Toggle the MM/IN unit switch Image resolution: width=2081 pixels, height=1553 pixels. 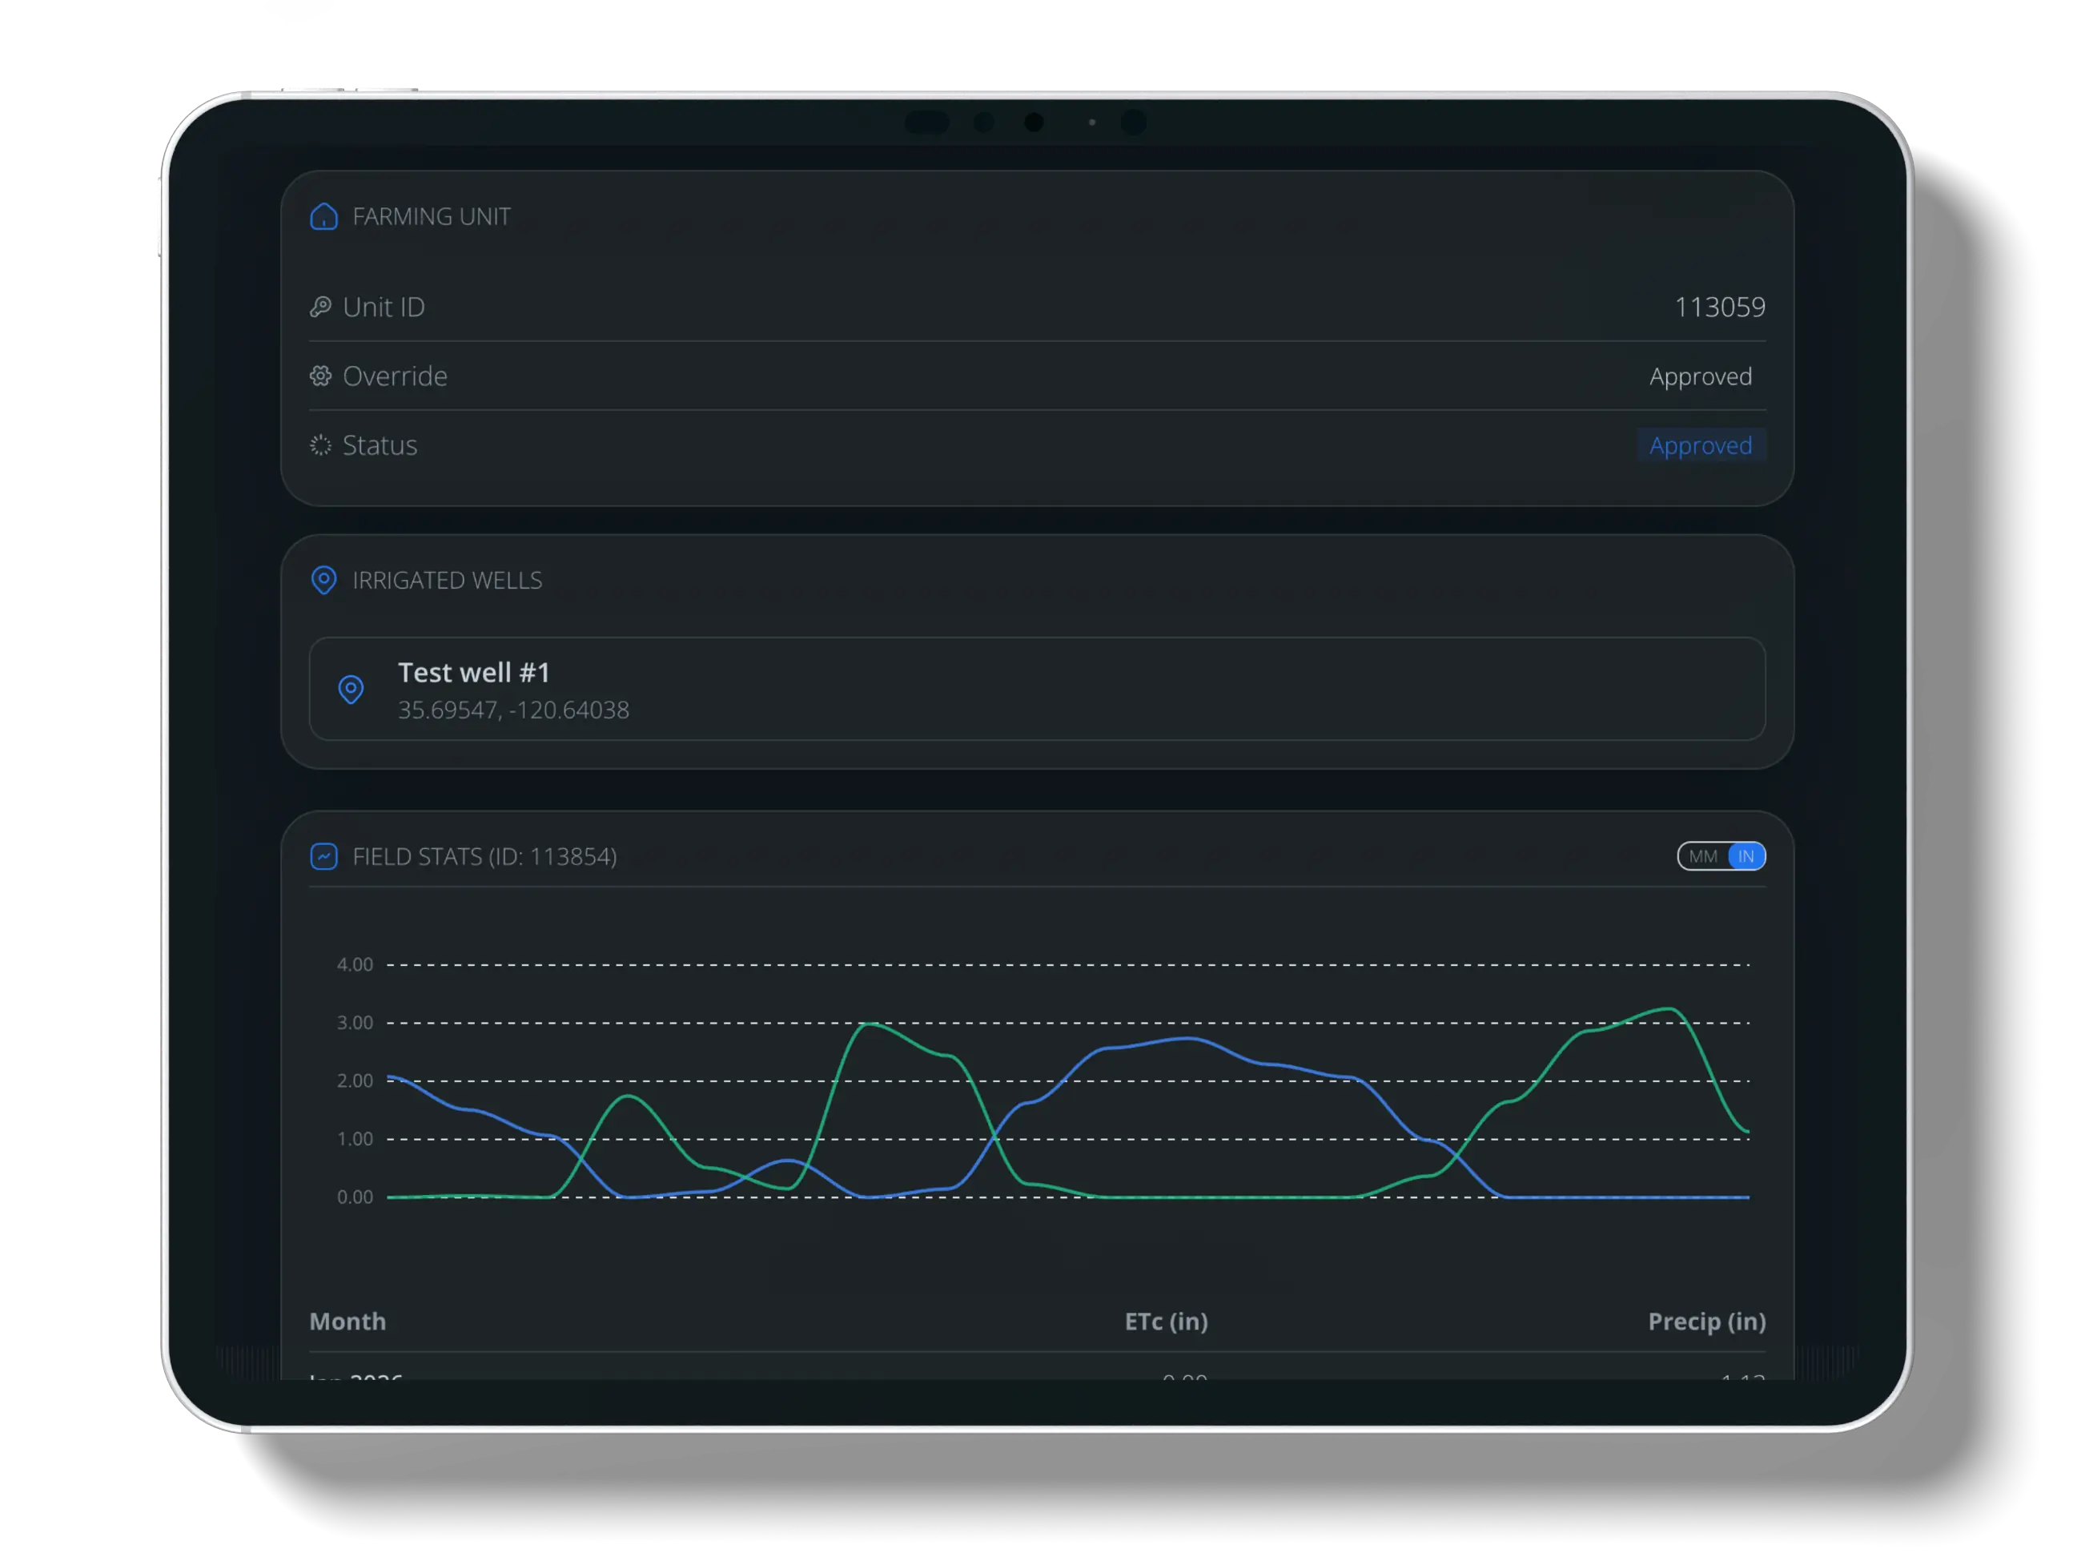pos(1722,856)
